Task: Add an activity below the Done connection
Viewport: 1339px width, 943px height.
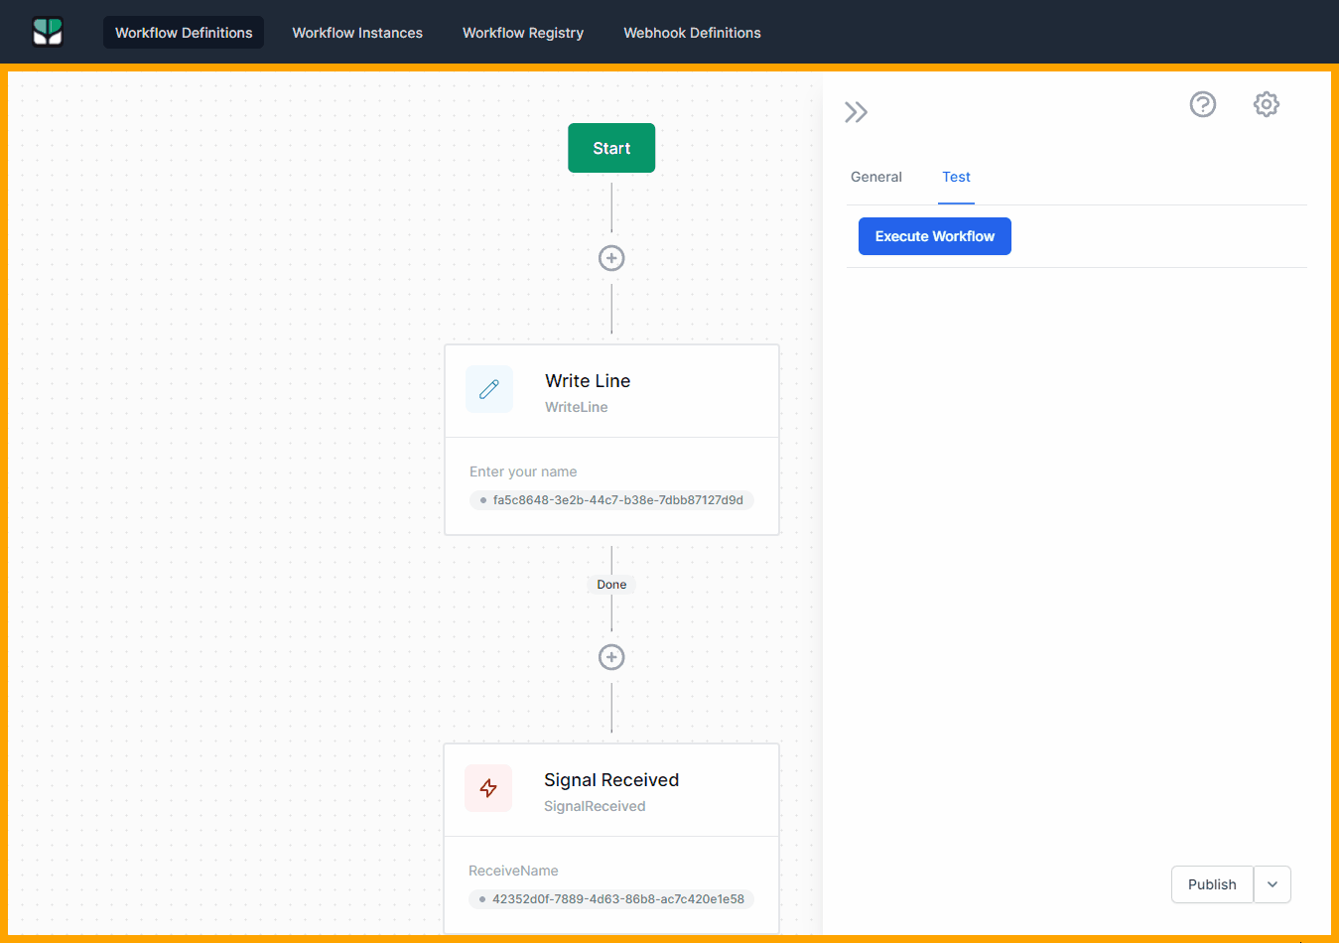Action: coord(611,657)
